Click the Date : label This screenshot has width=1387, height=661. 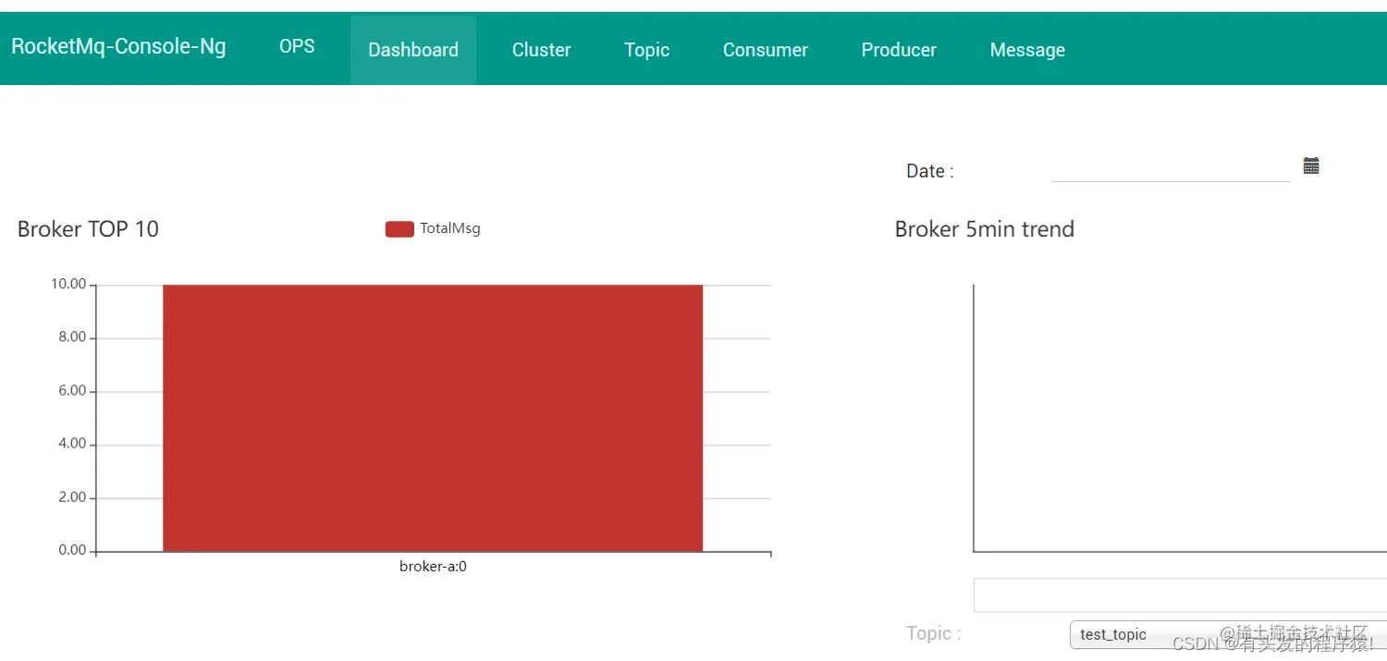[x=930, y=171]
